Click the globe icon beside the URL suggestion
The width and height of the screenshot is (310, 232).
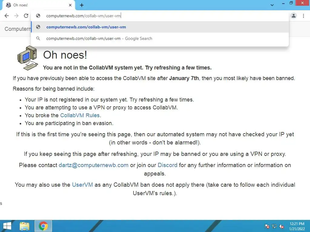click(38, 27)
